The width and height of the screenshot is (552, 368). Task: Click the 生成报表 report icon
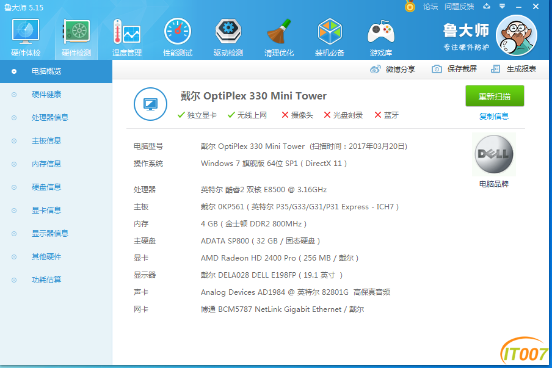tap(495, 69)
